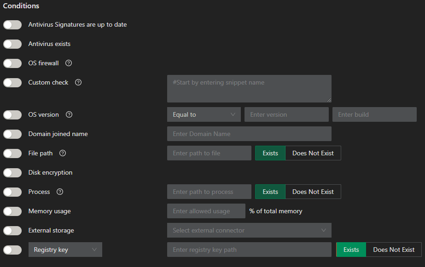Select Exists for the Process condition
This screenshot has width=425, height=267.
(270, 192)
